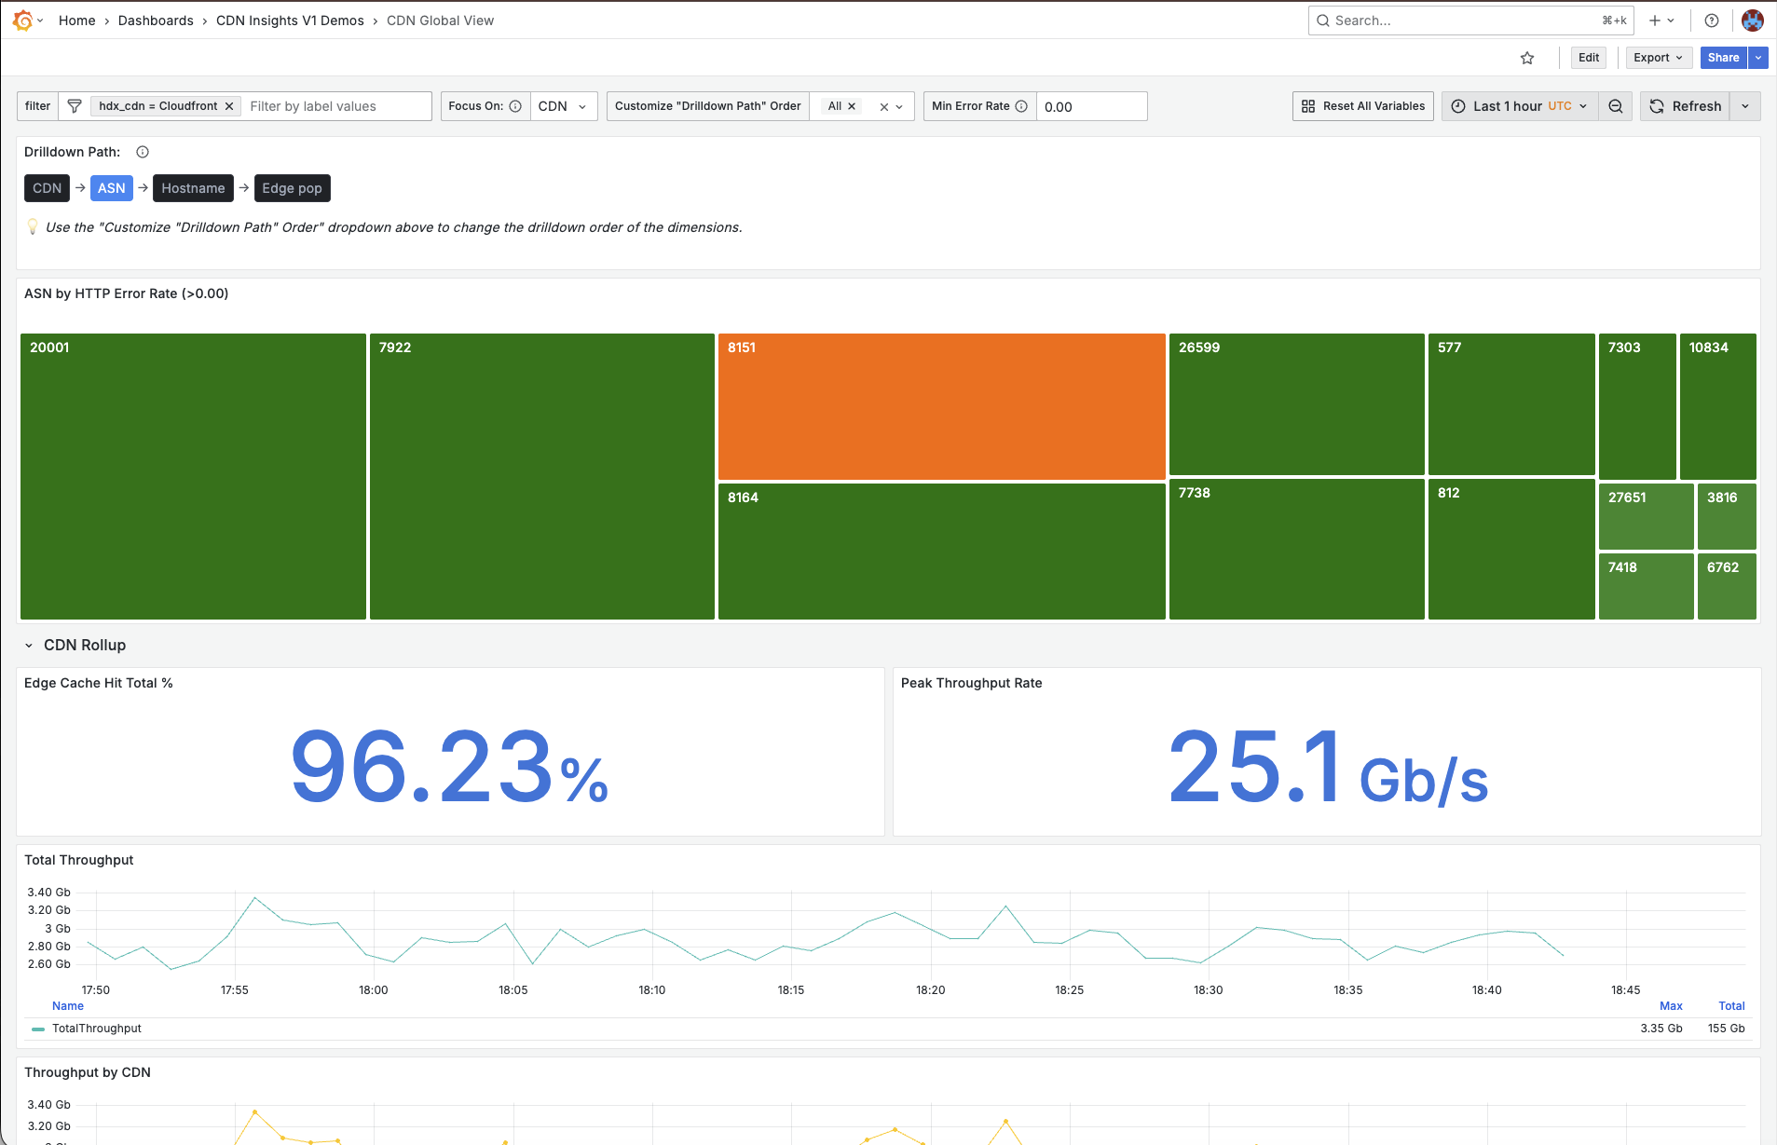Click the Min Error Rate info icon
Viewport: 1777px width, 1145px height.
coord(1021,106)
